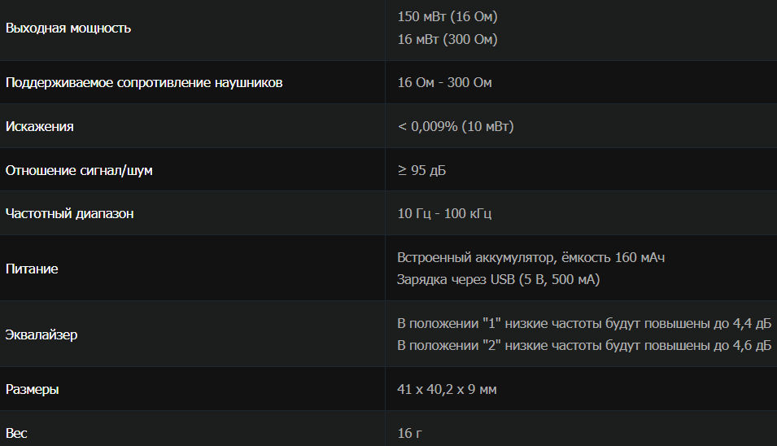This screenshot has width=777, height=446.
Task: Click the "150 мВт (16 Ом)" value
Action: 447,16
